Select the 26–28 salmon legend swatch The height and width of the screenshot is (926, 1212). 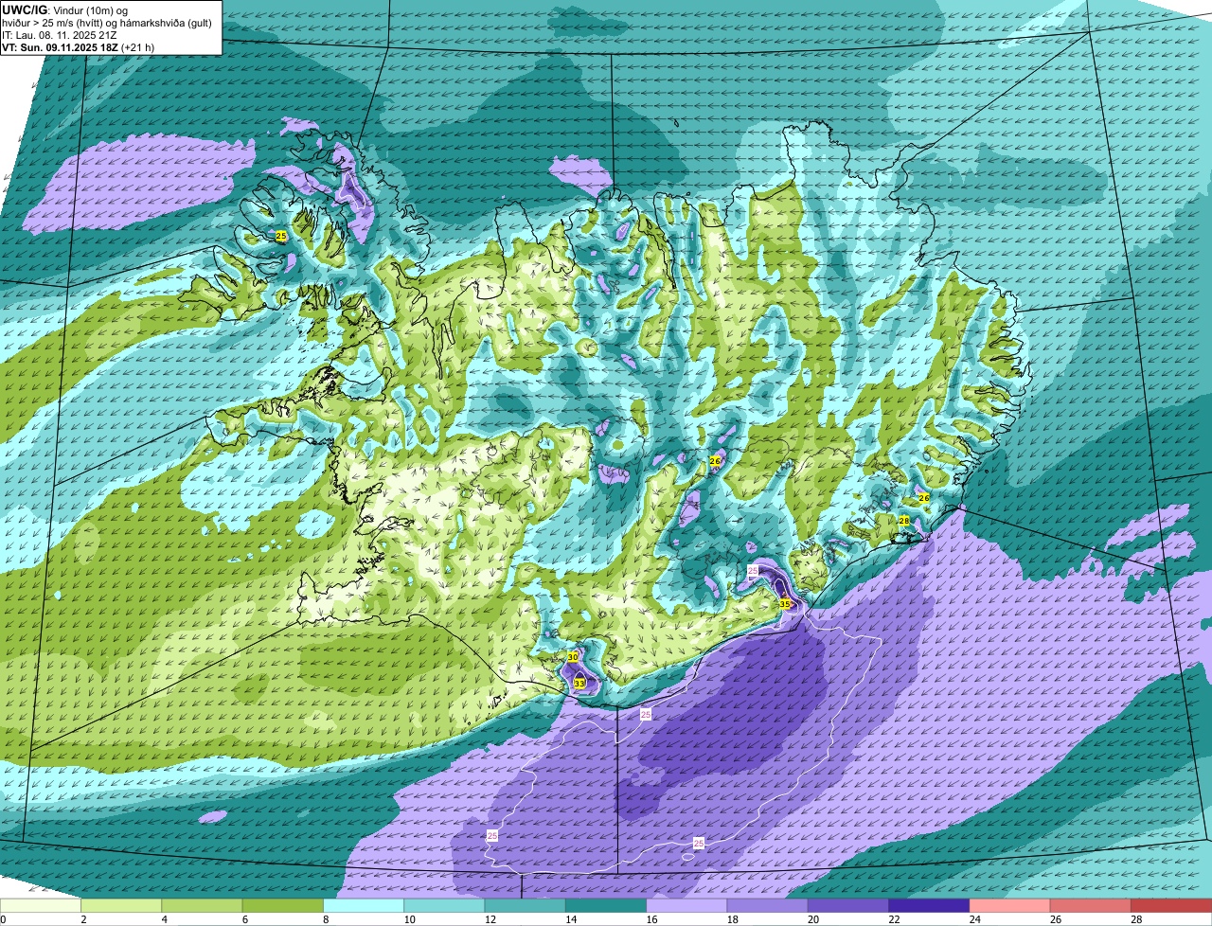point(1091,906)
